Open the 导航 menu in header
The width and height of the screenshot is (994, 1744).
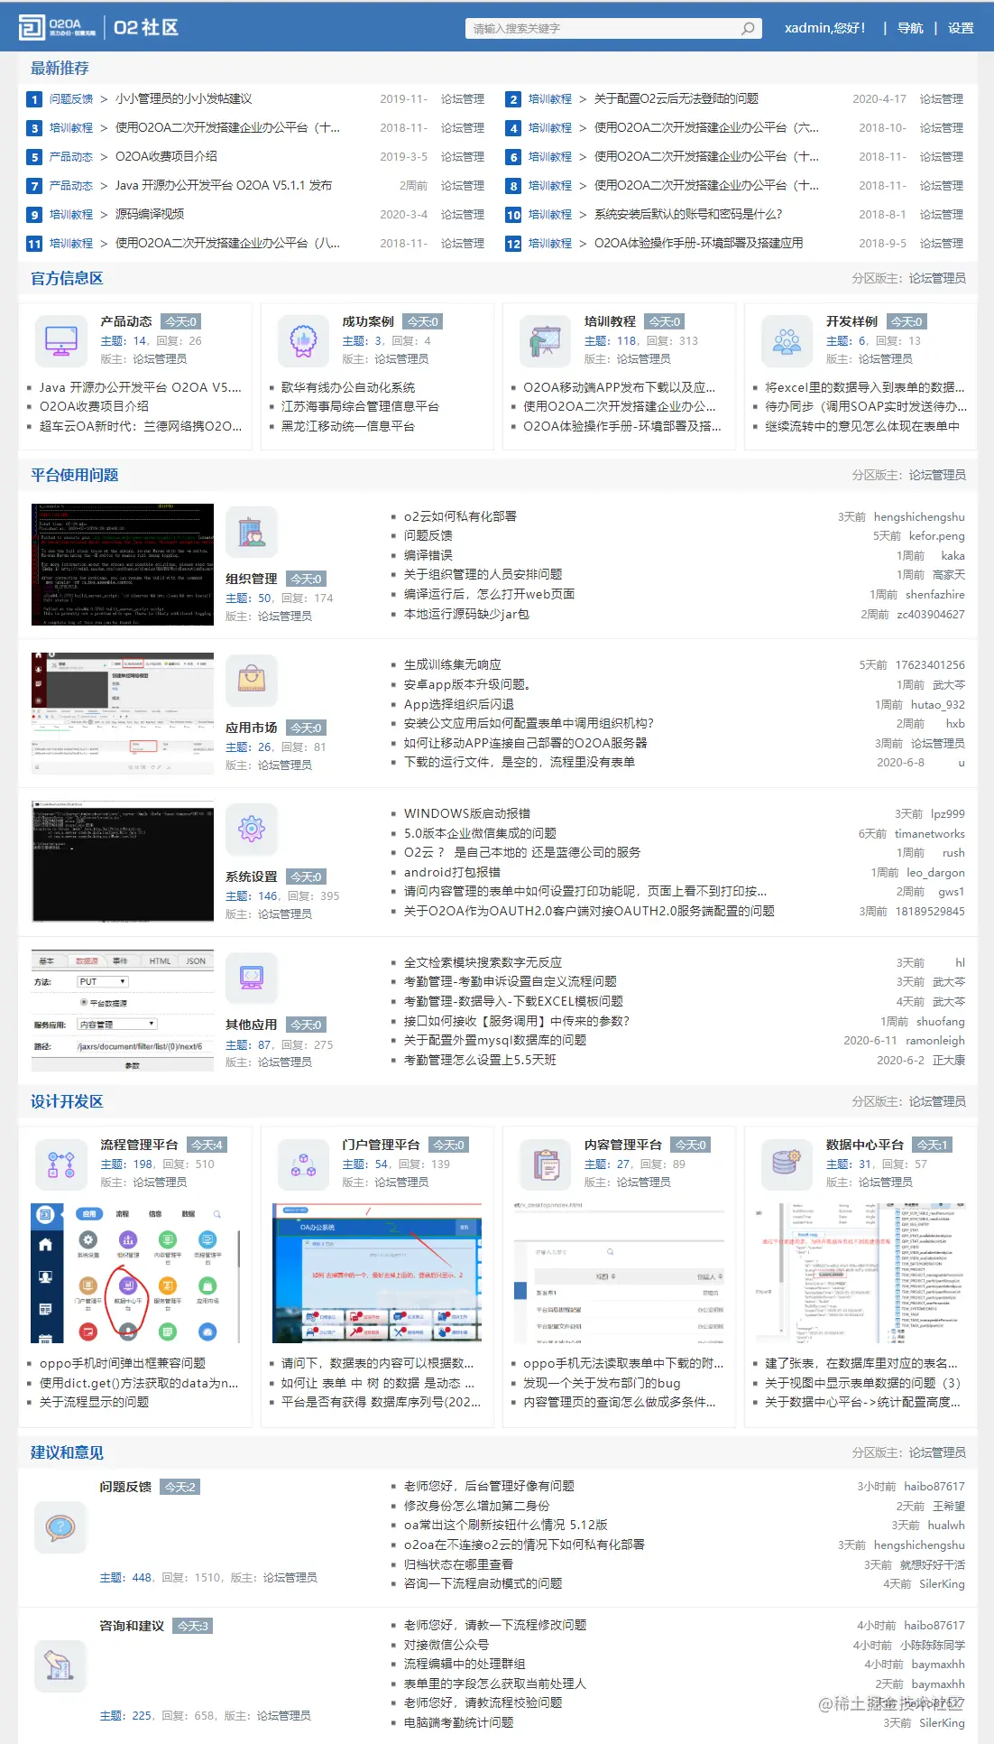point(910,28)
